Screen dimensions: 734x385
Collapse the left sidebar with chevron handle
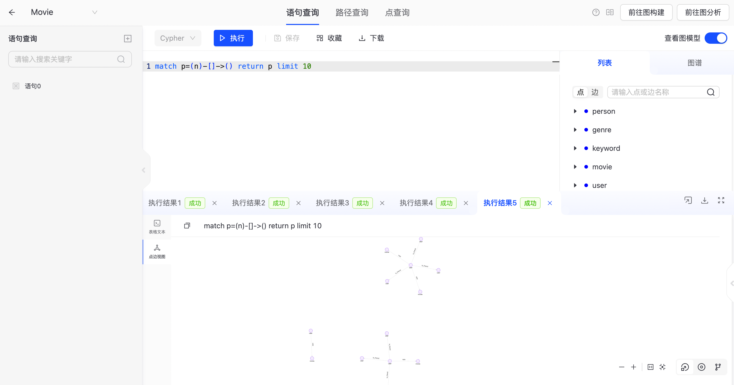[x=144, y=170]
